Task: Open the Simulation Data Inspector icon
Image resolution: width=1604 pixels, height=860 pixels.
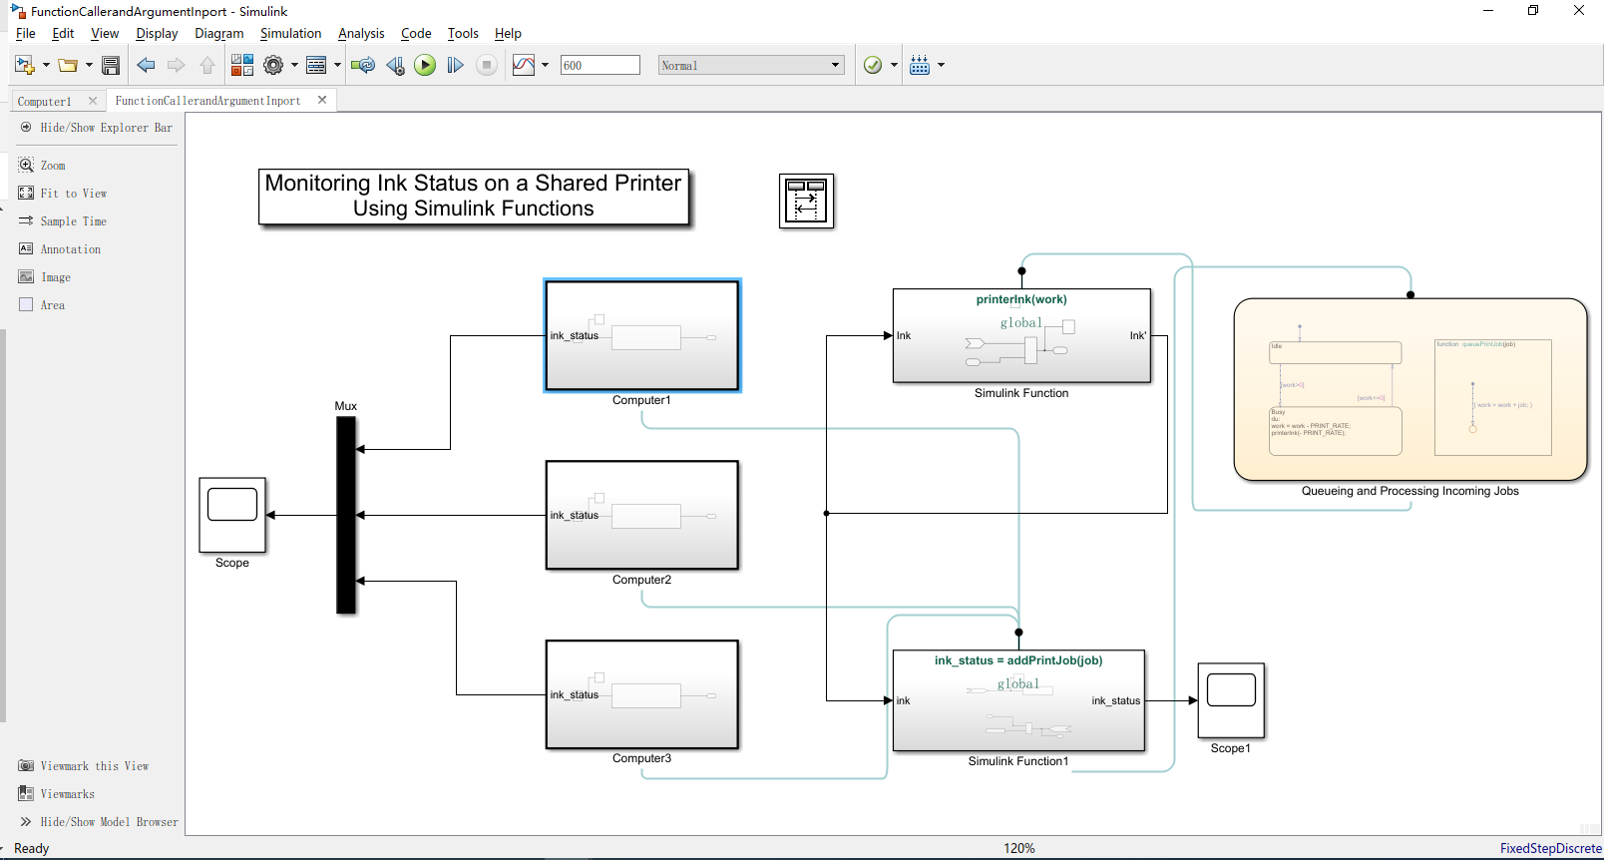Action: 524,66
